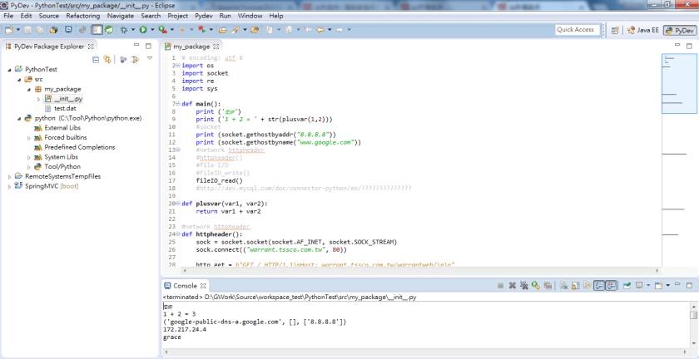Expand the System Libs node

28,157
